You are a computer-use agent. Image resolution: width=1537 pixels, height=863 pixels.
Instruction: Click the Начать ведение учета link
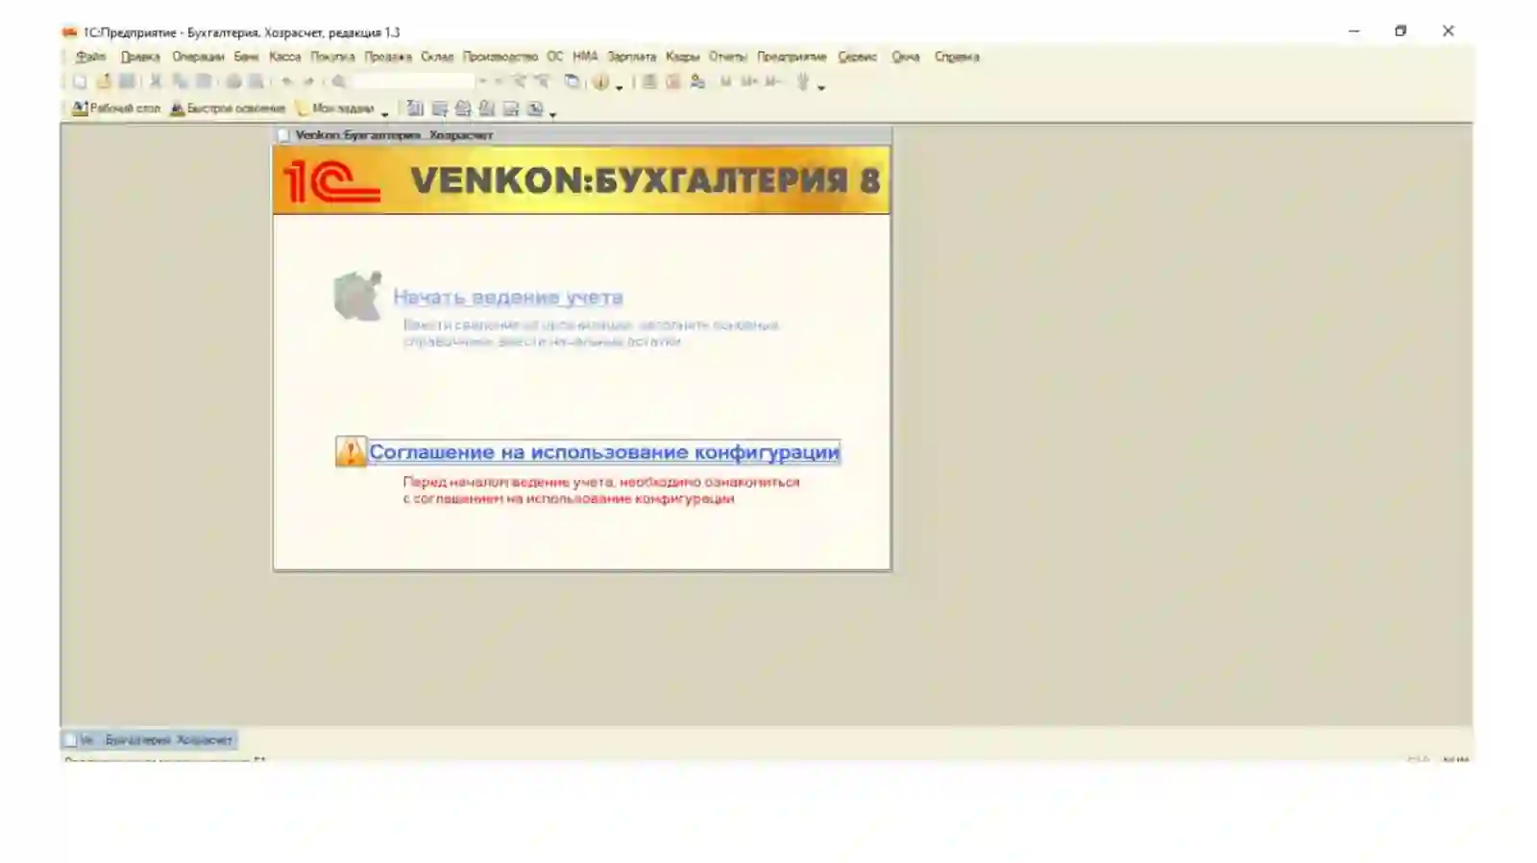click(508, 297)
